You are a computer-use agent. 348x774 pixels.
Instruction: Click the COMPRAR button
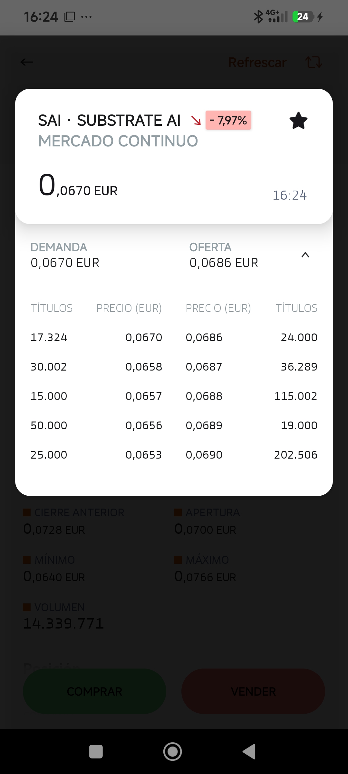(94, 691)
